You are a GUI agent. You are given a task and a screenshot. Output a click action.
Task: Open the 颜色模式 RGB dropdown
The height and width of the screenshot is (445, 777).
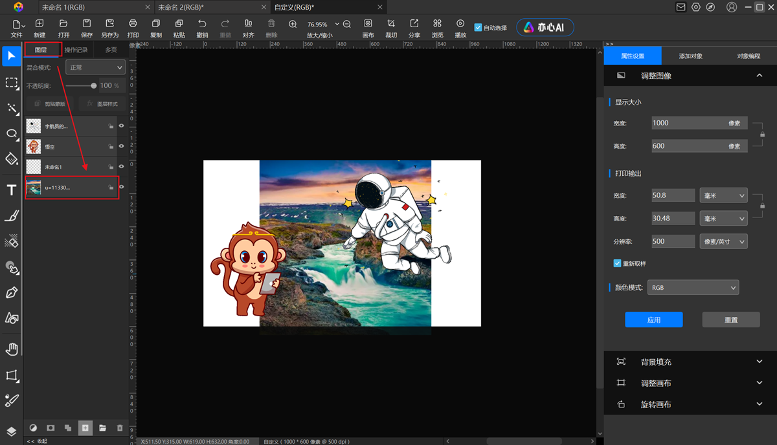pos(693,288)
